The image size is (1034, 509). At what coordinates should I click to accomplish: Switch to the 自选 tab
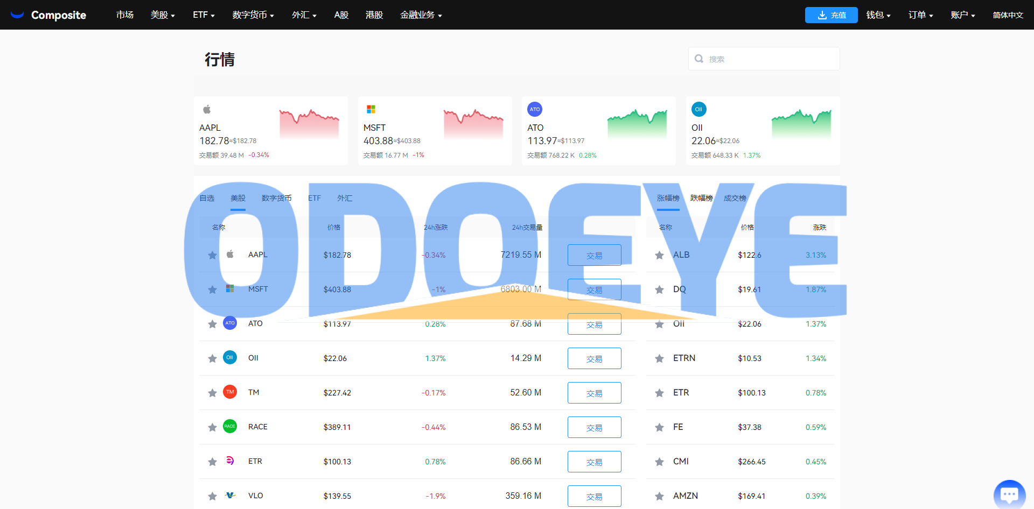(207, 199)
